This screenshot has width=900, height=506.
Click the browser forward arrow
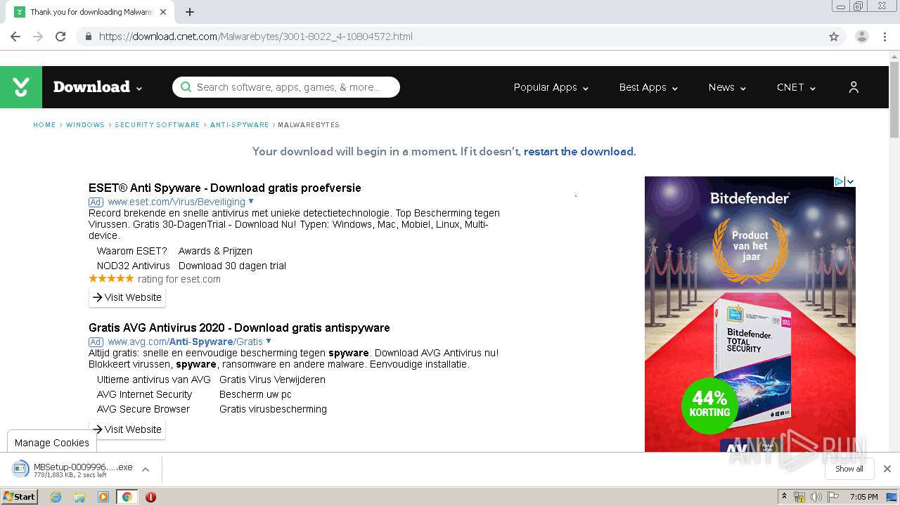38,37
